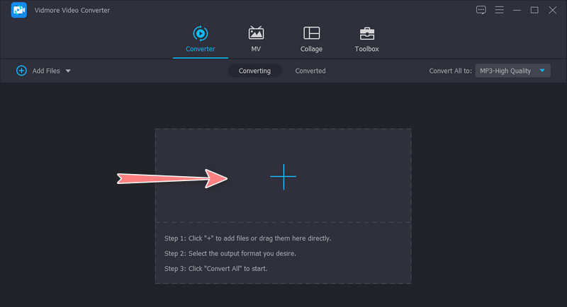Click the Step 1 instruction text

pyautogui.click(x=247, y=238)
